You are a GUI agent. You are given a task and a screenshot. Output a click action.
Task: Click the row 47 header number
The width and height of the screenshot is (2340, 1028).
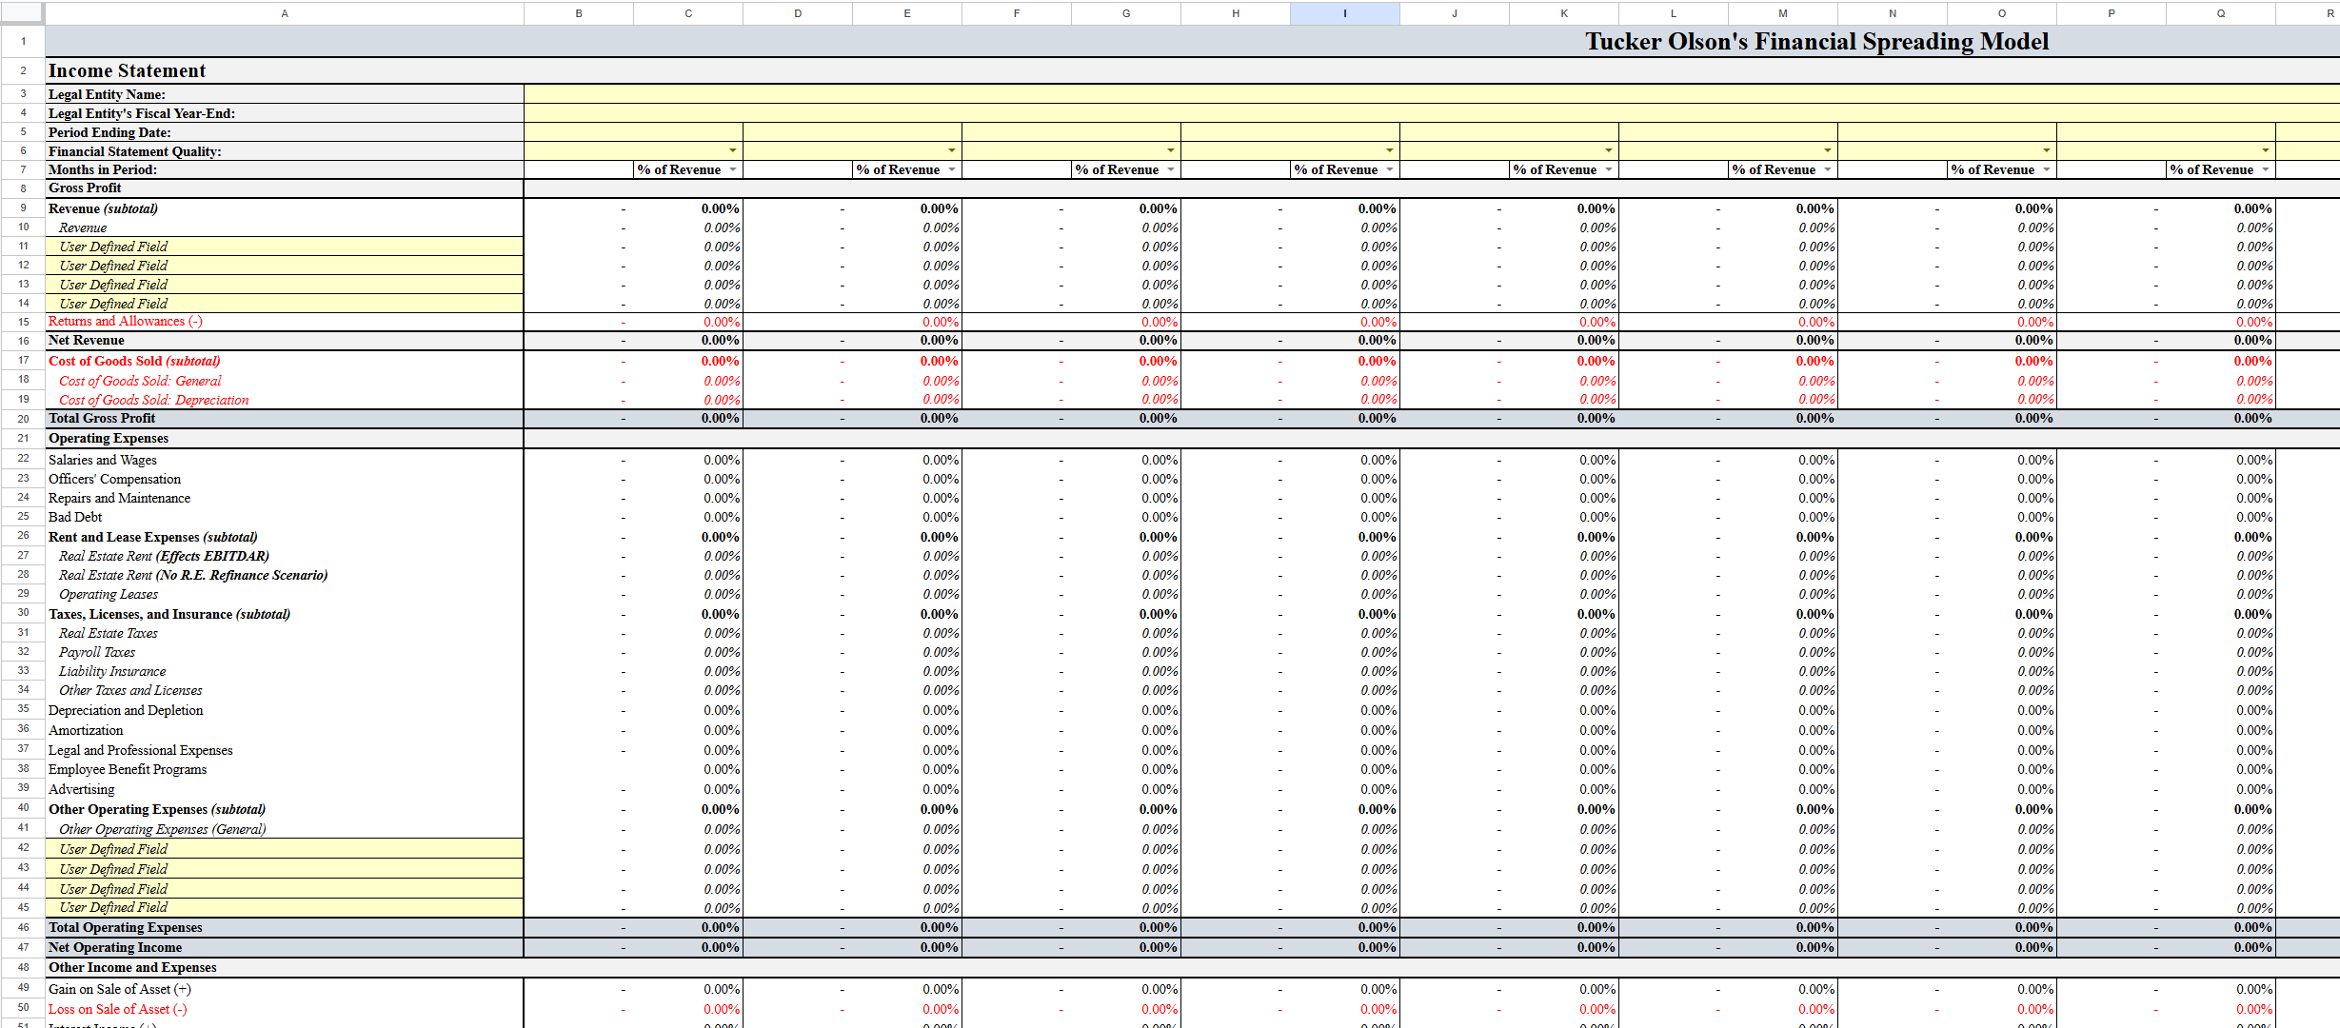[x=23, y=947]
